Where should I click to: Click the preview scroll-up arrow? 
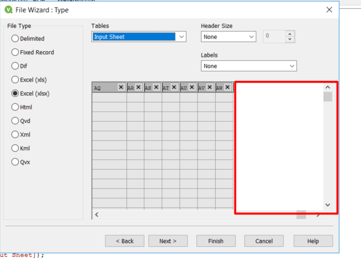click(x=328, y=87)
